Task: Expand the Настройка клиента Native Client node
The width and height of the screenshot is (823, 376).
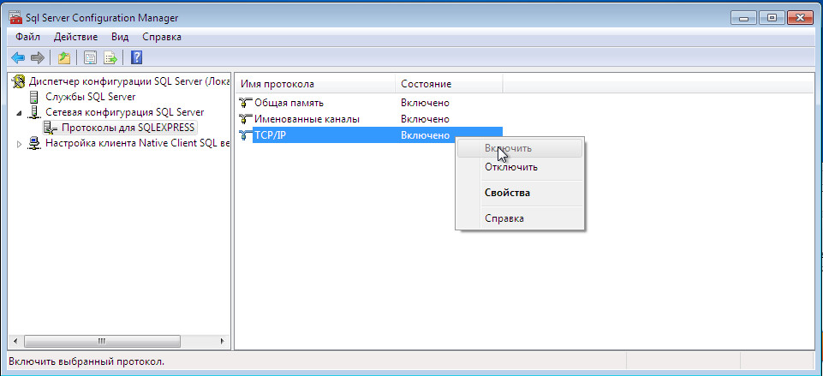Action: click(20, 143)
